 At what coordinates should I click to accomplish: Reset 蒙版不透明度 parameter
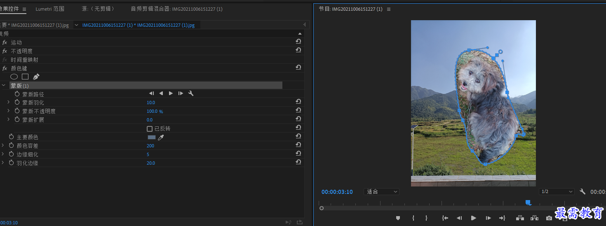pyautogui.click(x=298, y=110)
